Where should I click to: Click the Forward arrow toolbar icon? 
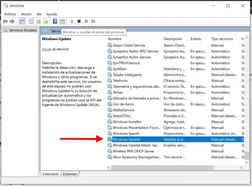[12, 21]
